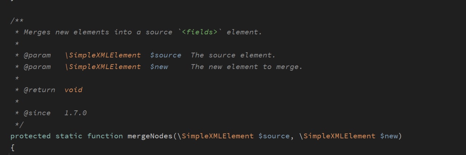Click the mergeNodes function name

[150, 136]
